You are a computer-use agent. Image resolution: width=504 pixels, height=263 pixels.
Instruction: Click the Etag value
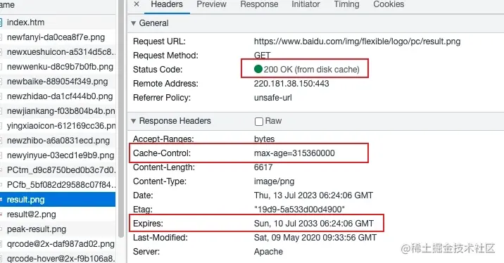299,210
